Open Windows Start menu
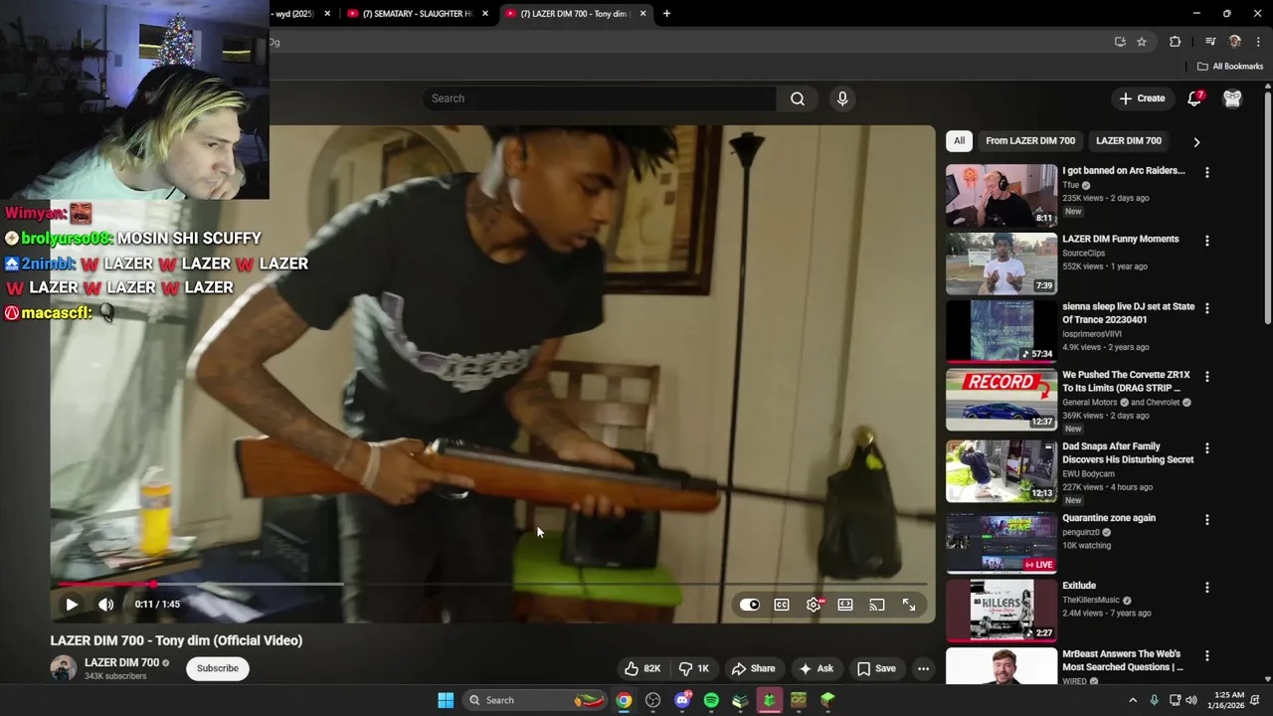The image size is (1273, 716). 446,700
